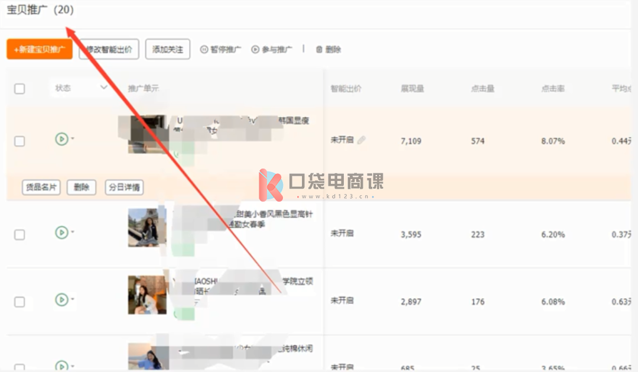Check the box for the 3,595 impressions row
The height and width of the screenshot is (372, 638).
19,235
